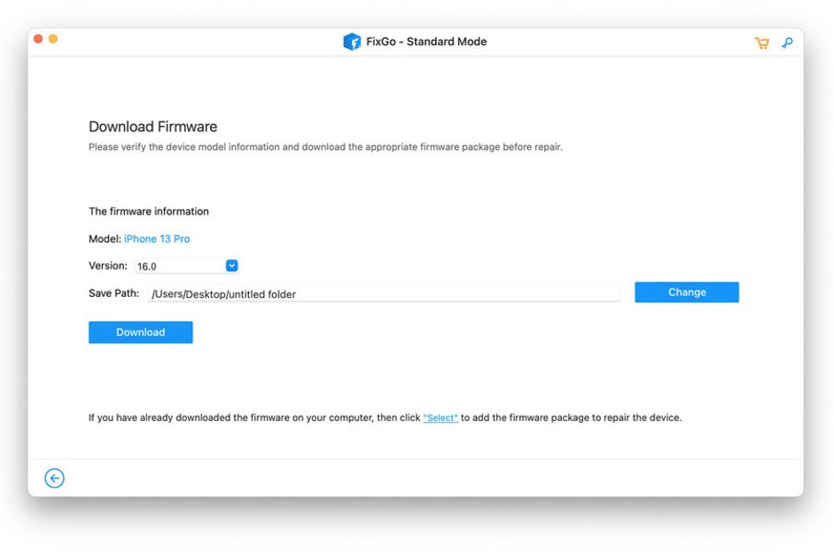Minimize the FixGo window
834x554 pixels.
(x=53, y=40)
